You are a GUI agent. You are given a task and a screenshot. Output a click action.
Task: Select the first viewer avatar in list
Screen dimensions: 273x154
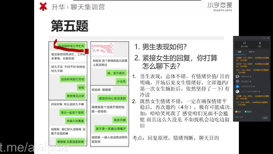click(237, 76)
